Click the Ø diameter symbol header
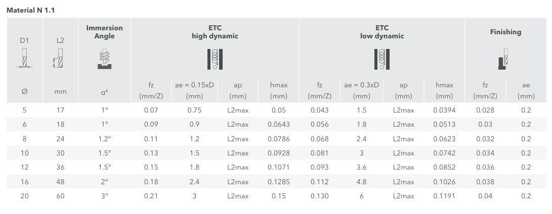The image size is (552, 214). coord(24,92)
